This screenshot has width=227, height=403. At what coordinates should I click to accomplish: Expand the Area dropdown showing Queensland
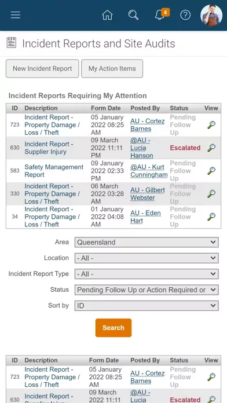click(x=147, y=242)
